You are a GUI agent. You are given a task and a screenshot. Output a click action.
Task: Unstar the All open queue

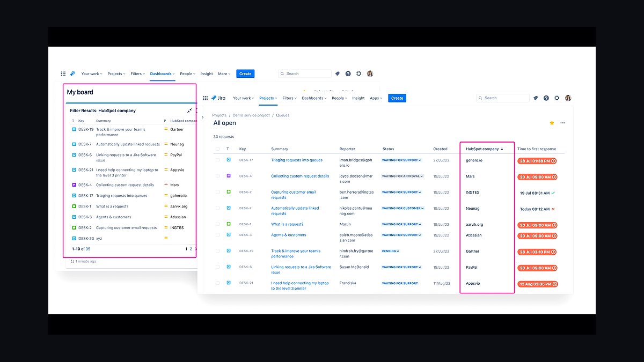pos(552,123)
